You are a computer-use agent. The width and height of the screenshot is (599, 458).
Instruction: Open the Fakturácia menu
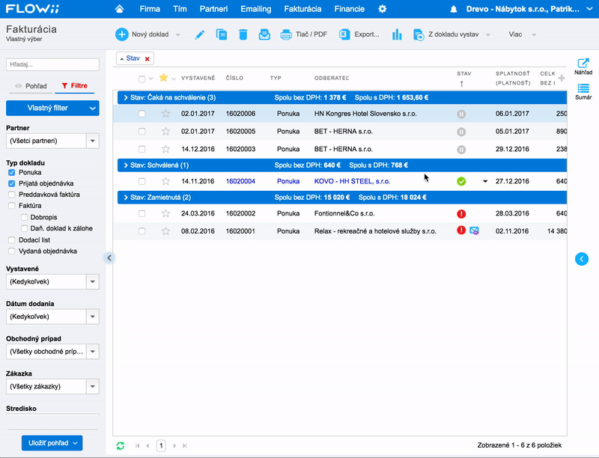pyautogui.click(x=302, y=9)
